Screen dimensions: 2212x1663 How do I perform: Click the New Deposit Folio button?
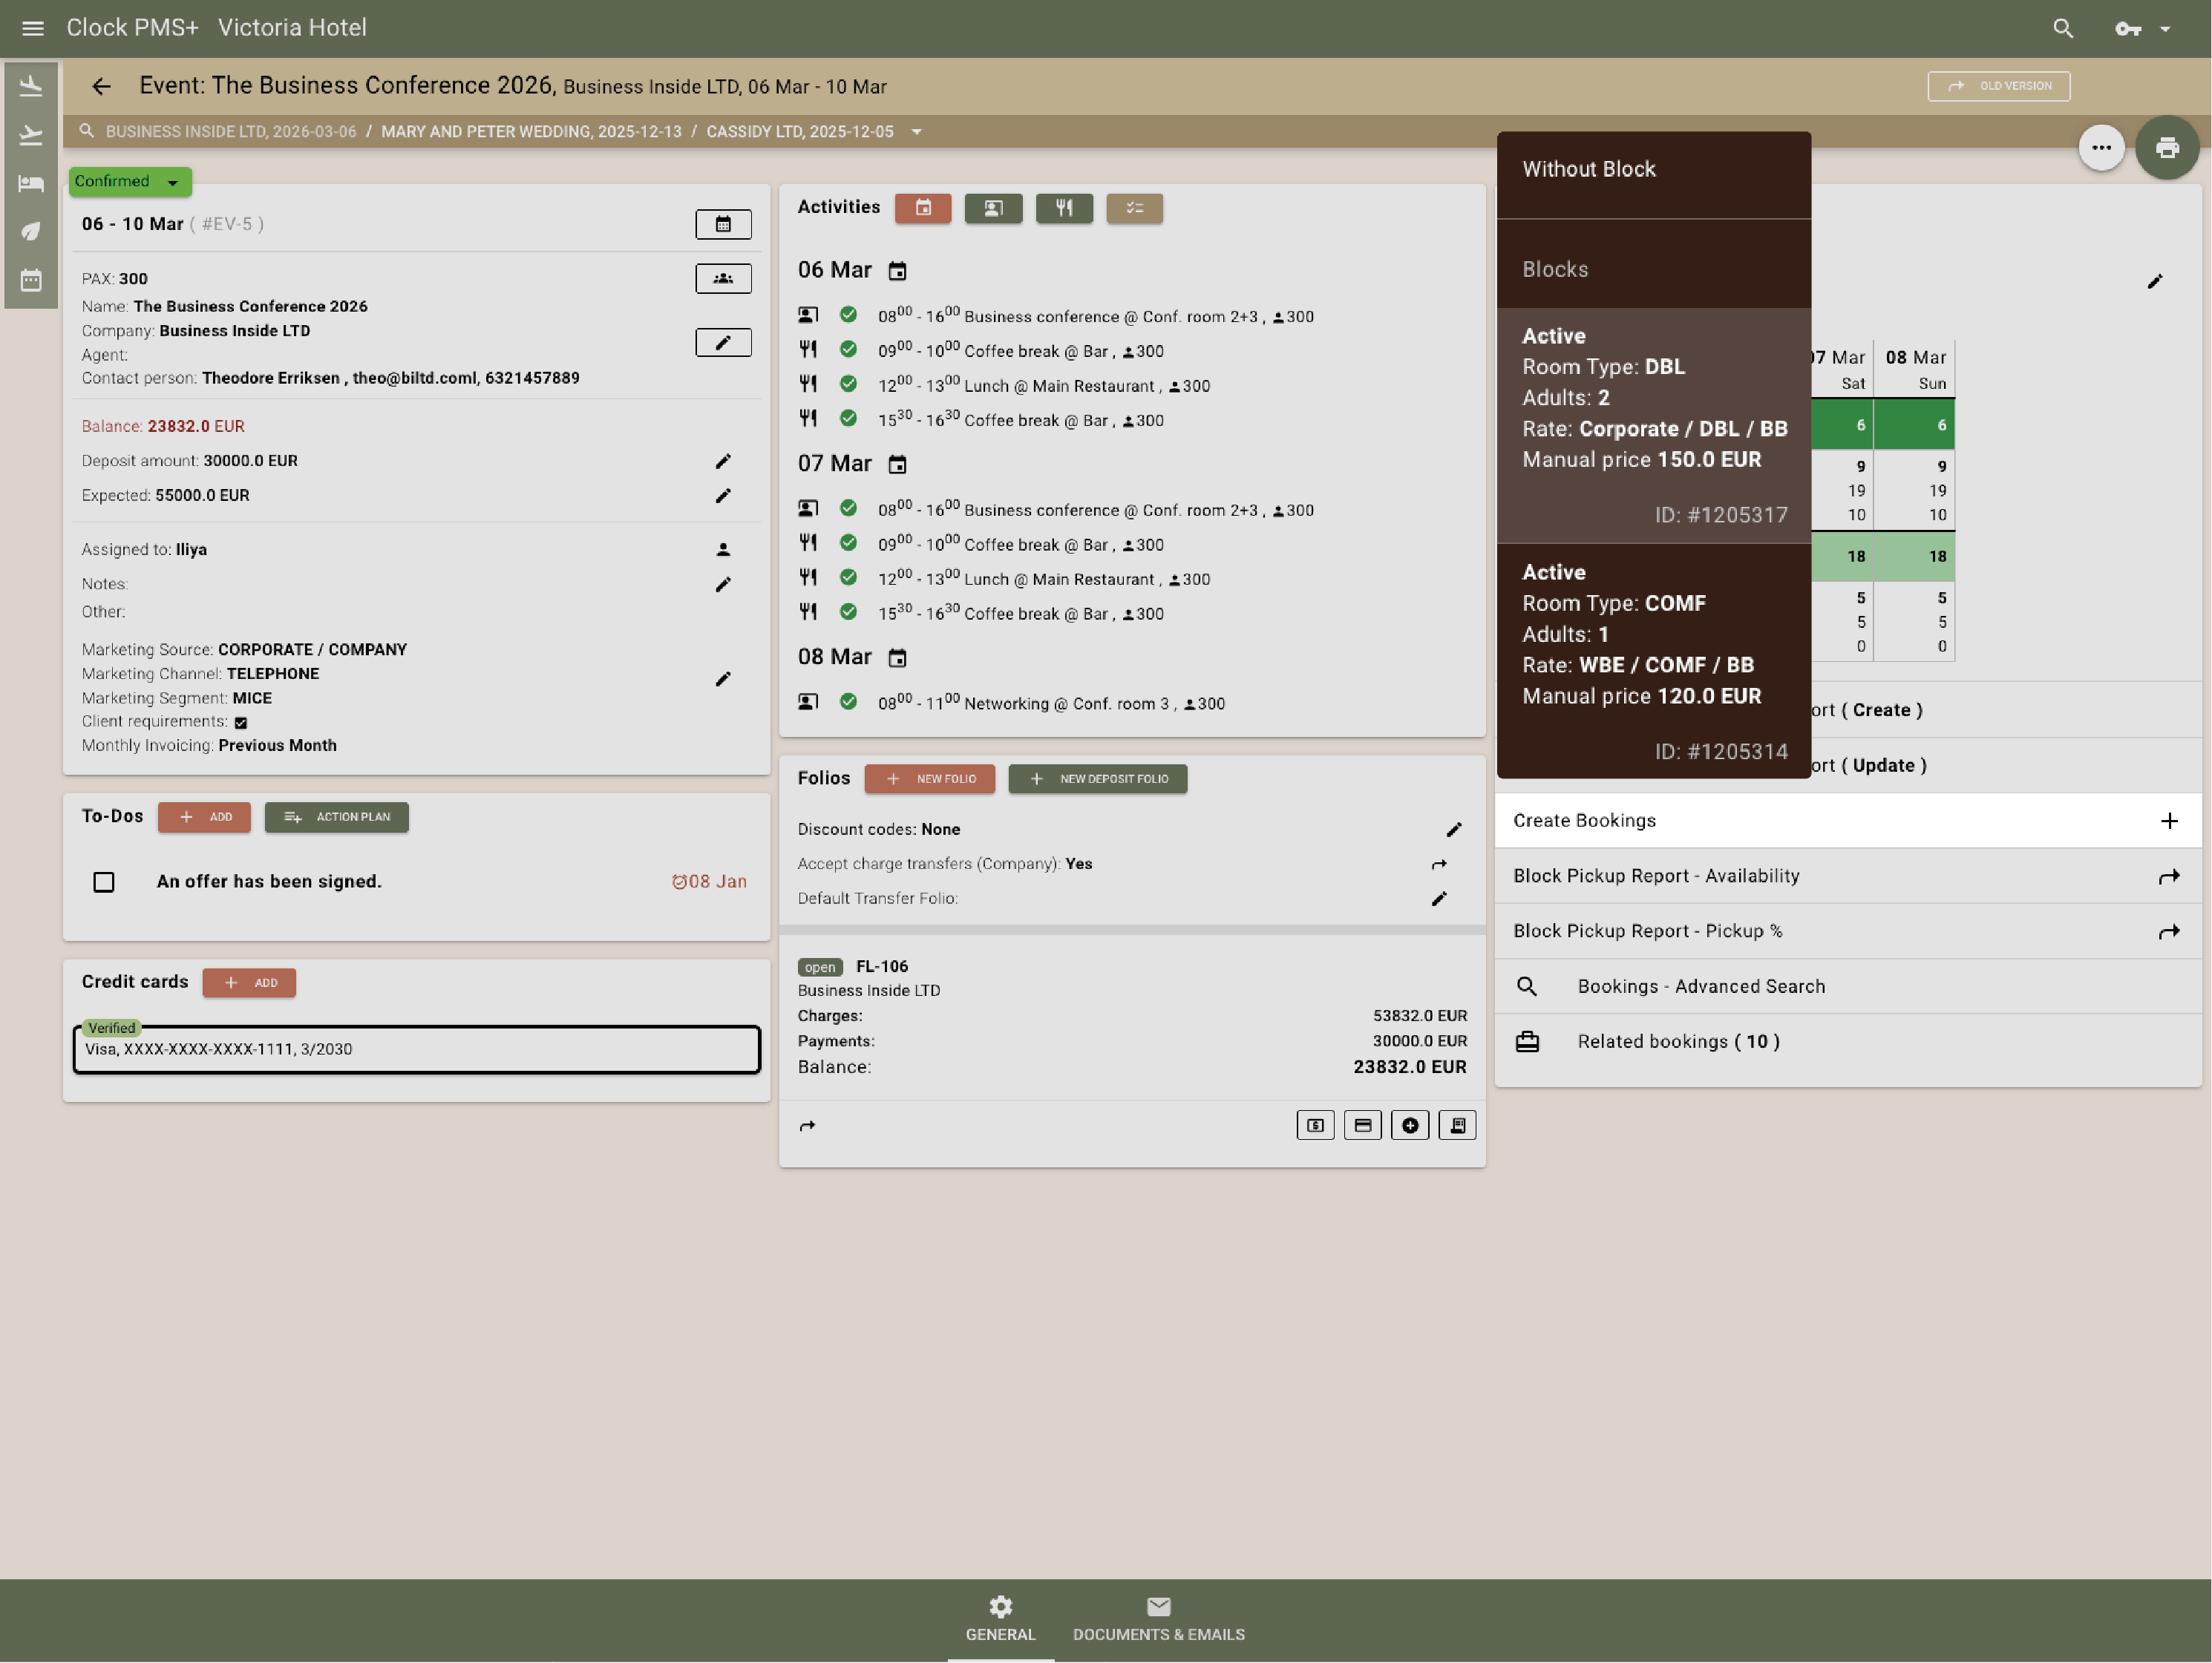pyautogui.click(x=1097, y=778)
